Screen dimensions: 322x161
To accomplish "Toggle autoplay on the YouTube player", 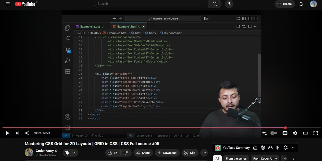I will coord(274,133).
